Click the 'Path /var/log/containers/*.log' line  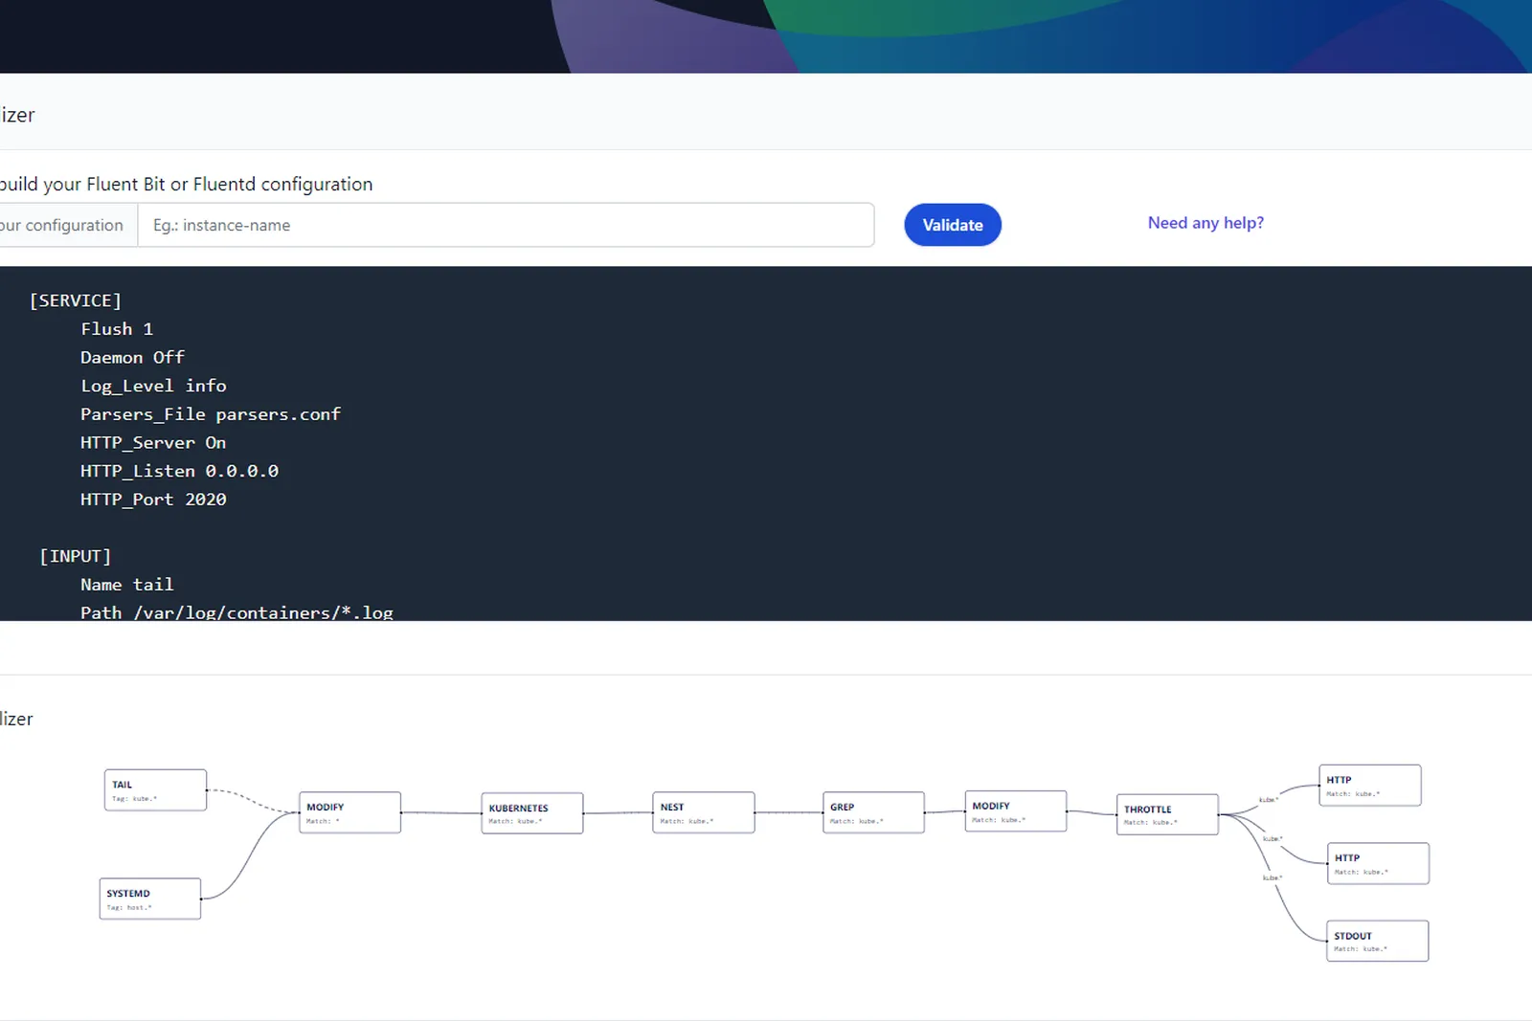tap(237, 612)
